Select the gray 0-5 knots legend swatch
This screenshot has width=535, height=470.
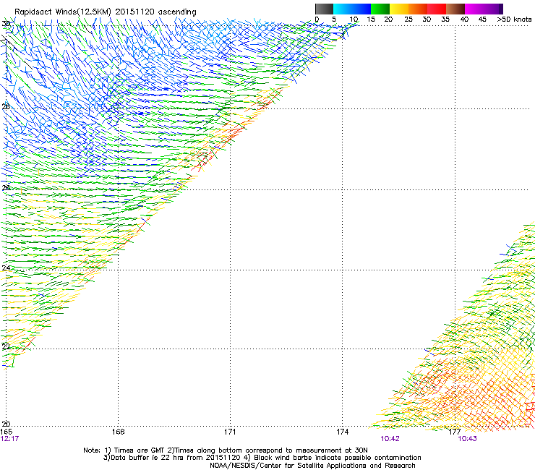tap(324, 9)
